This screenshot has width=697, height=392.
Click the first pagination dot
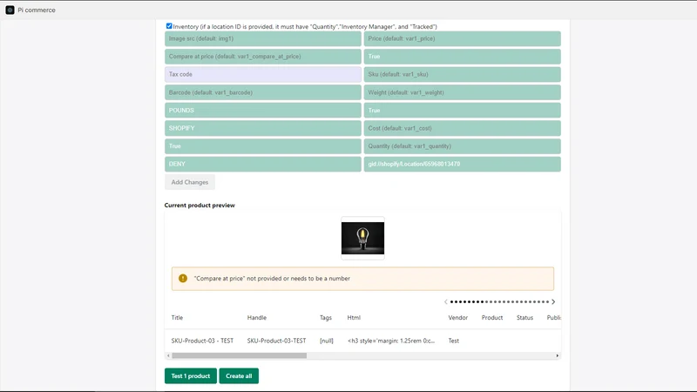click(451, 301)
